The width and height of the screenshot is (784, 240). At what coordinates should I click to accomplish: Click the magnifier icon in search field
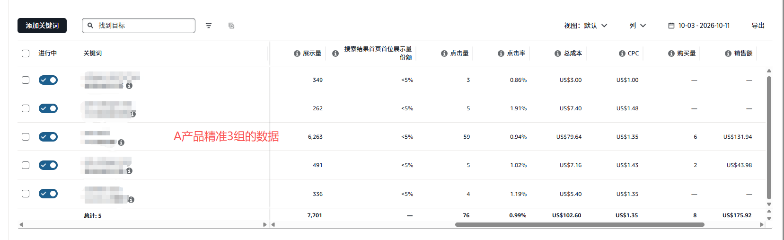[x=90, y=26]
